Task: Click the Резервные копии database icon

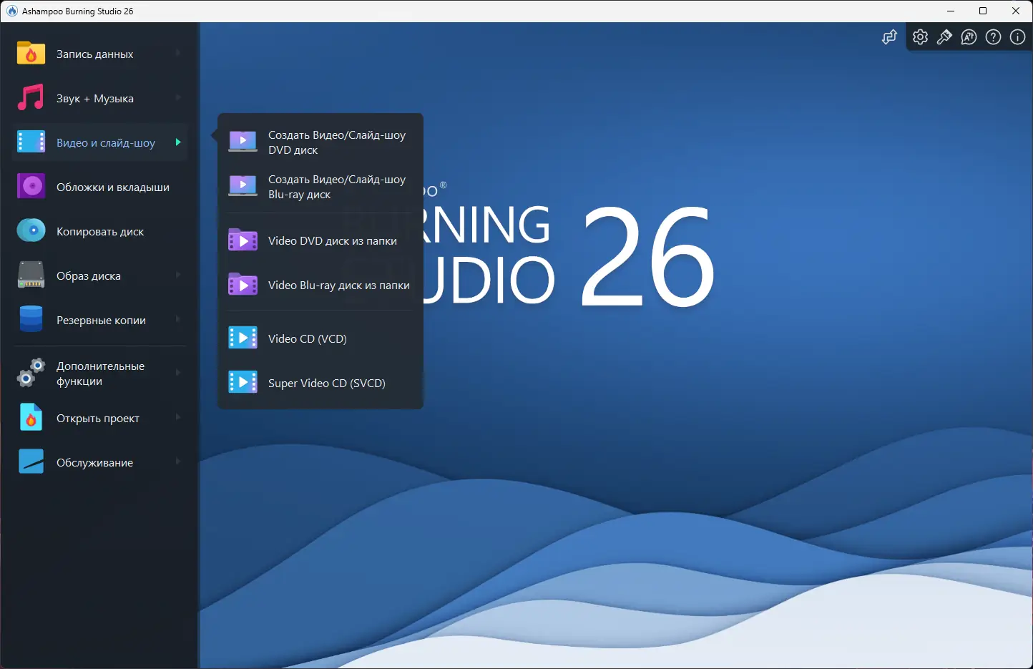Action: click(x=31, y=320)
